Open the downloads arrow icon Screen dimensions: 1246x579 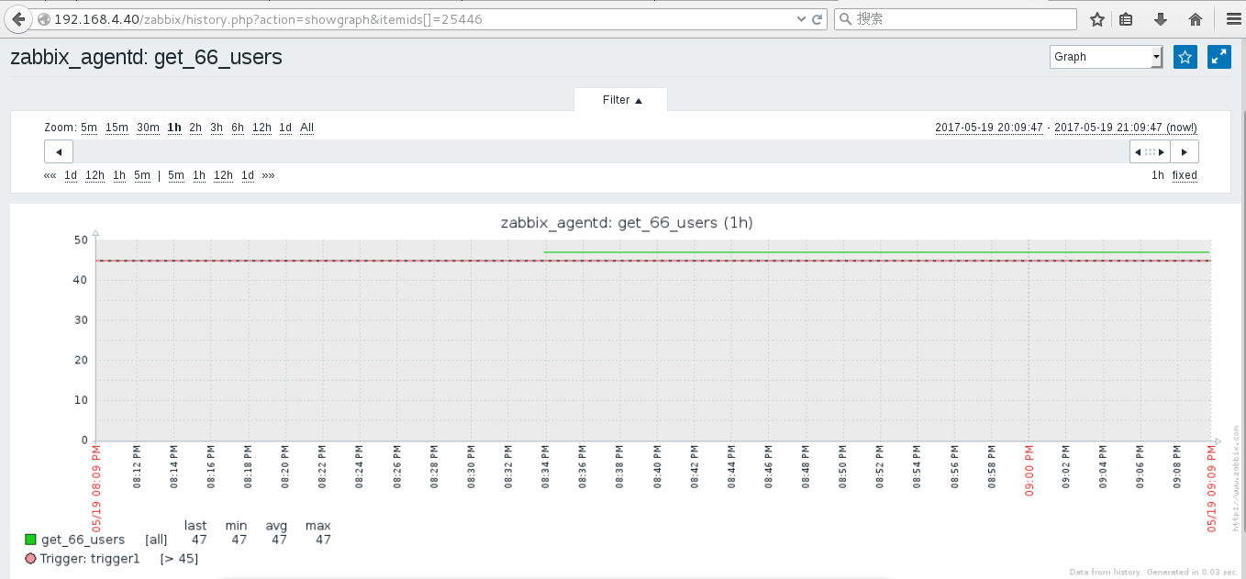(1161, 19)
